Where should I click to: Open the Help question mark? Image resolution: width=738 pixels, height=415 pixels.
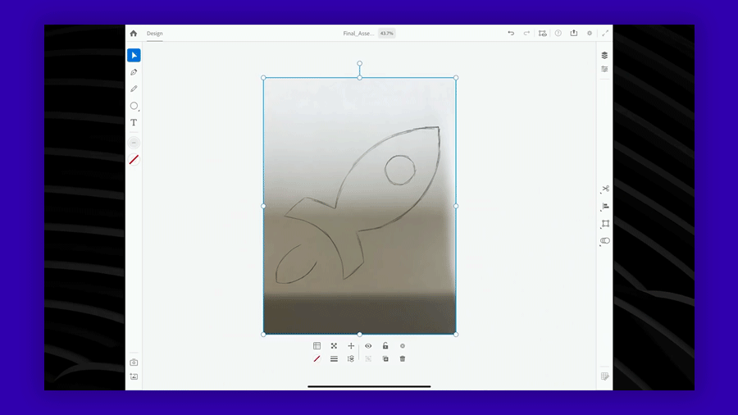tap(558, 33)
